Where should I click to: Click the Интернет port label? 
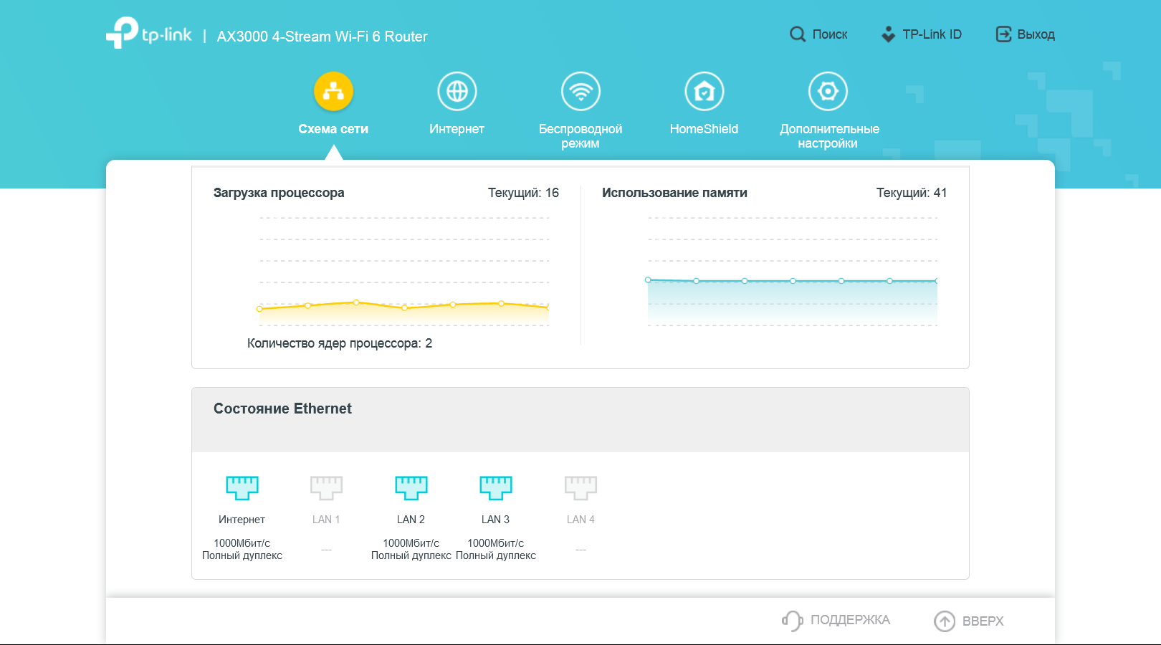click(242, 520)
